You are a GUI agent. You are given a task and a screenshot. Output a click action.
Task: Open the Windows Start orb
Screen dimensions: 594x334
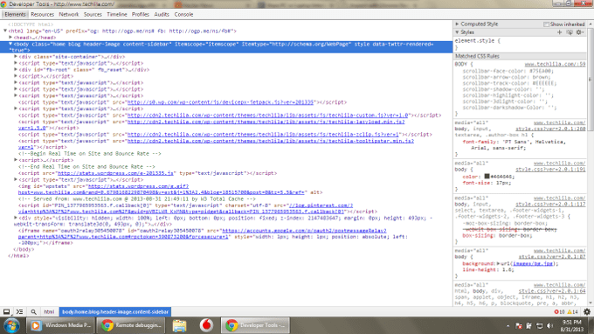(x=11, y=325)
